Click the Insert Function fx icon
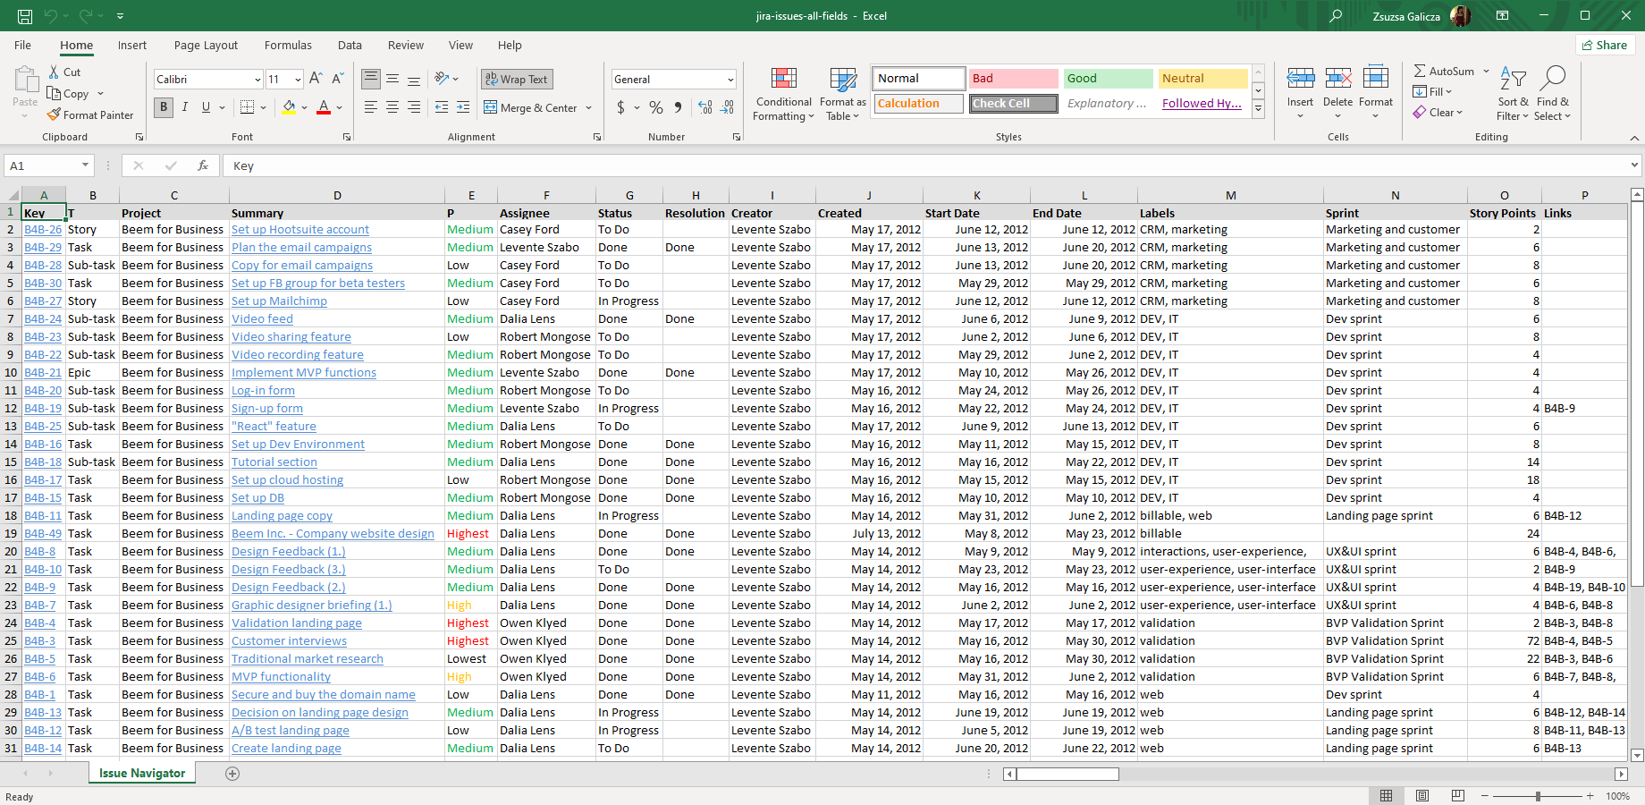1645x805 pixels. (203, 165)
